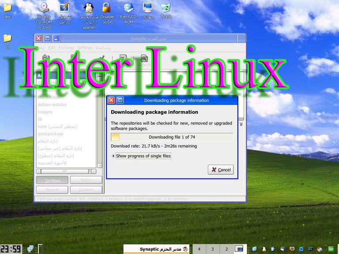
Task: Switch to virtual desktop 2 in pager
Action: (x=226, y=249)
